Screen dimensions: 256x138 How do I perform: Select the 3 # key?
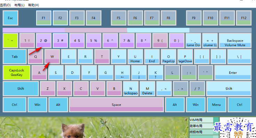(x=60, y=41)
